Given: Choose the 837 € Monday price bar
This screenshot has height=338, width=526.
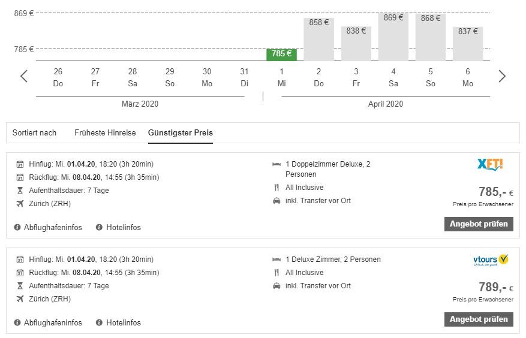Looking at the screenshot, I should click(467, 43).
